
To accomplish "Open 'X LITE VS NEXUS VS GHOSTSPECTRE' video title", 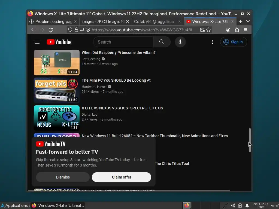I will tap(122, 108).
